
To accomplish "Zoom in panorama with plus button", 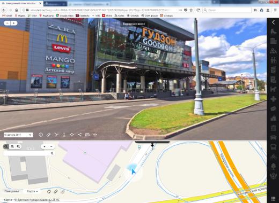I will [x=14, y=23].
